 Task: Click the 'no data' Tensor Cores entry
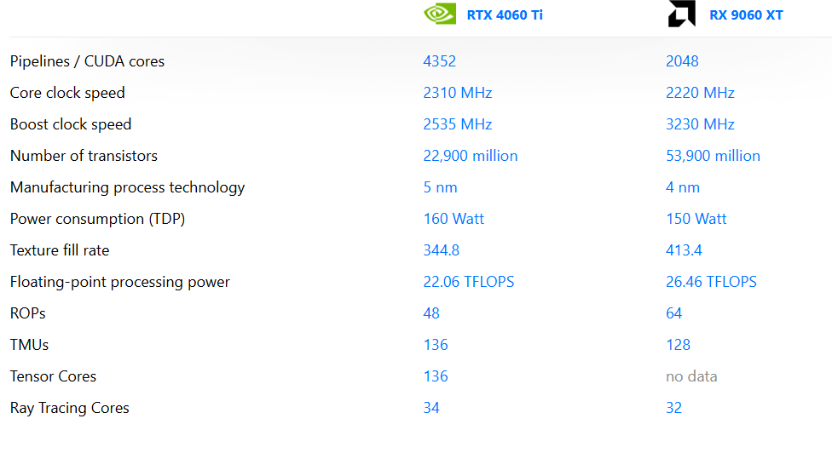coord(691,376)
